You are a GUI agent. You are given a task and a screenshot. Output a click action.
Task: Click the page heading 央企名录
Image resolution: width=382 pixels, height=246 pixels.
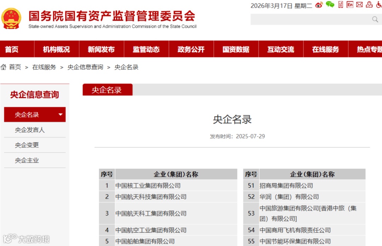pyautogui.click(x=232, y=119)
